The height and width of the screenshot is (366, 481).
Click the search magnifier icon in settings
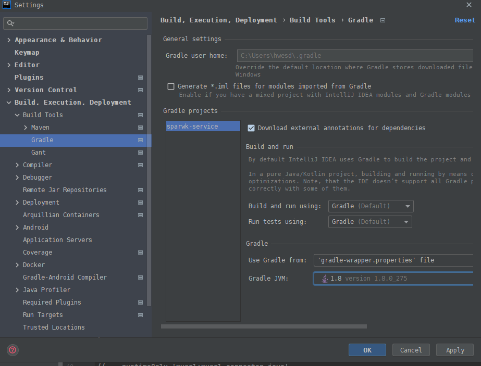click(x=10, y=23)
